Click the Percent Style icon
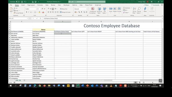 (79, 12)
